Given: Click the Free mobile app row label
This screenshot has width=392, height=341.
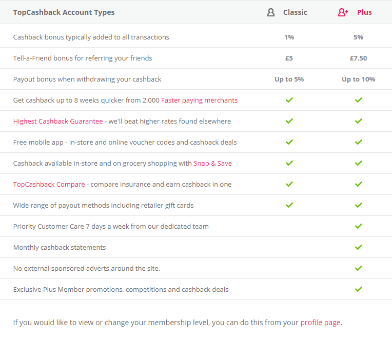Looking at the screenshot, I should click(125, 142).
